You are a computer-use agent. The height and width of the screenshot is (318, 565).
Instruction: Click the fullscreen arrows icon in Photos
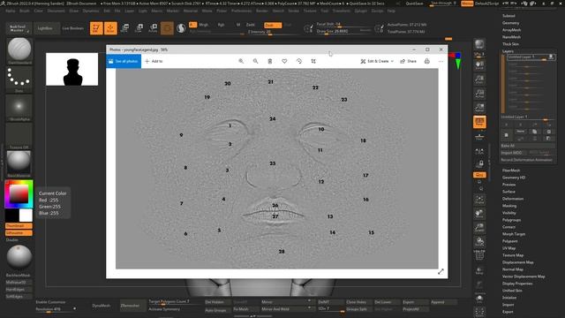click(441, 271)
